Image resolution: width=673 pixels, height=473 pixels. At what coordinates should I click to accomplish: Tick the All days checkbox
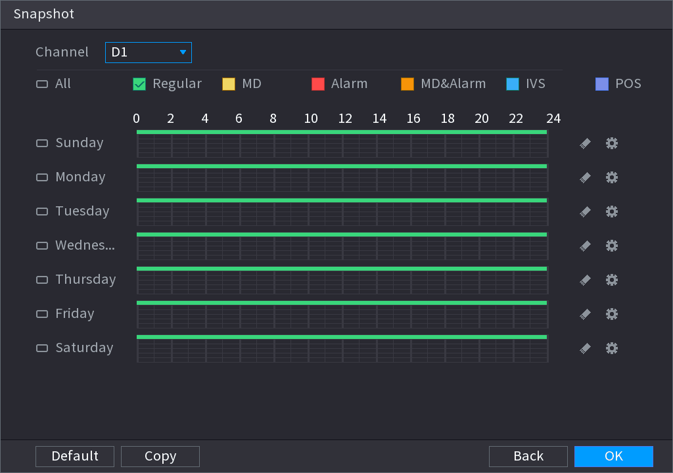click(x=42, y=84)
